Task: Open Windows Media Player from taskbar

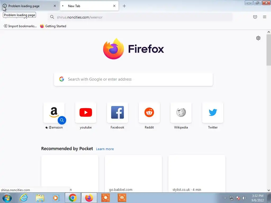Action: (x=56, y=198)
